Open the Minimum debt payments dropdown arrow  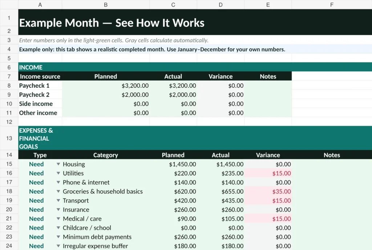(x=58, y=237)
